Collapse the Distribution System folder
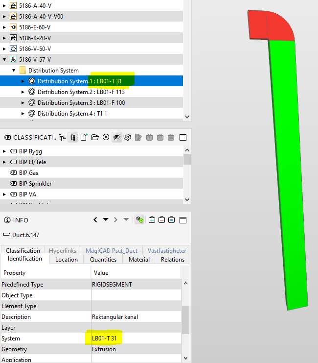The width and height of the screenshot is (318, 363). (14, 71)
